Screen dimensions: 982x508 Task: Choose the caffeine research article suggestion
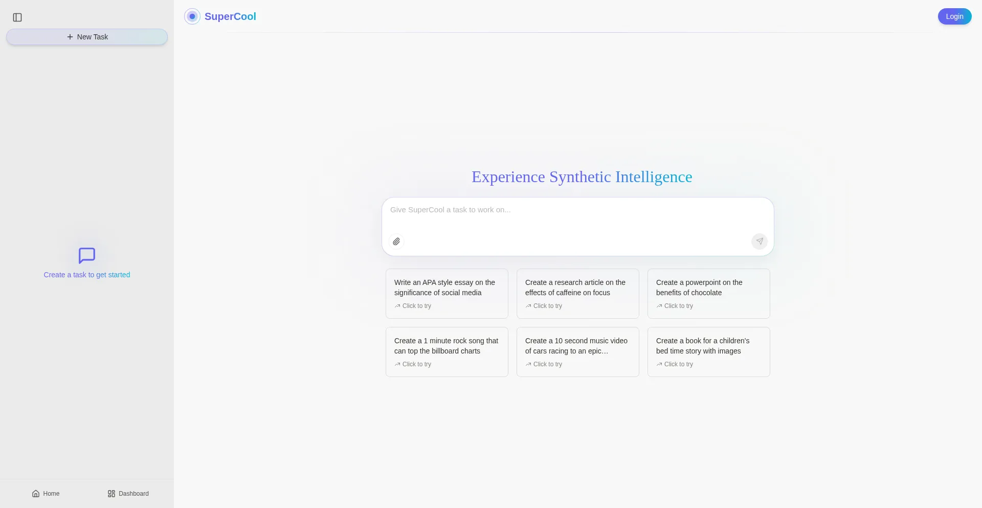tap(577, 293)
